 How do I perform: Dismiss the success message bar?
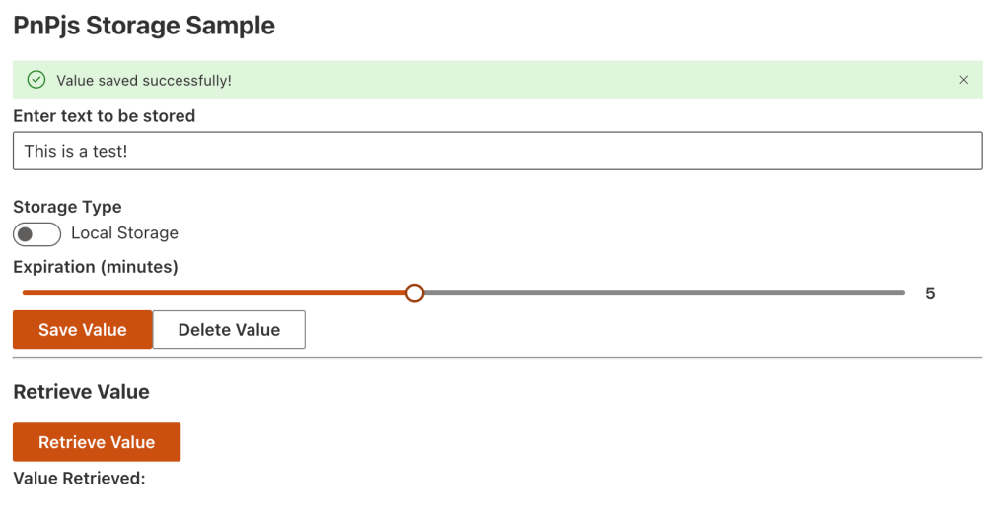pos(963,80)
